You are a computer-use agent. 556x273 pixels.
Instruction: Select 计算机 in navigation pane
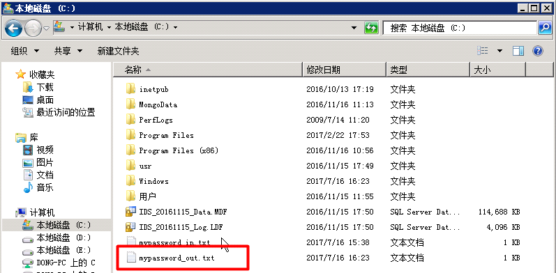(42, 212)
